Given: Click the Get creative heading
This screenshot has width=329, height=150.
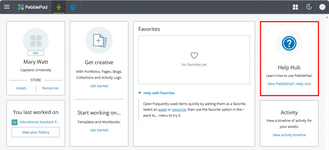Looking at the screenshot, I should click(x=99, y=62).
